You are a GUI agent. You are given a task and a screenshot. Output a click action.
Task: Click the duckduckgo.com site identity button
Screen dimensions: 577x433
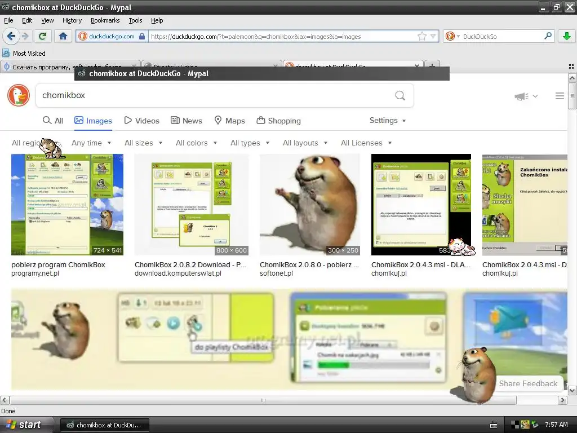112,37
